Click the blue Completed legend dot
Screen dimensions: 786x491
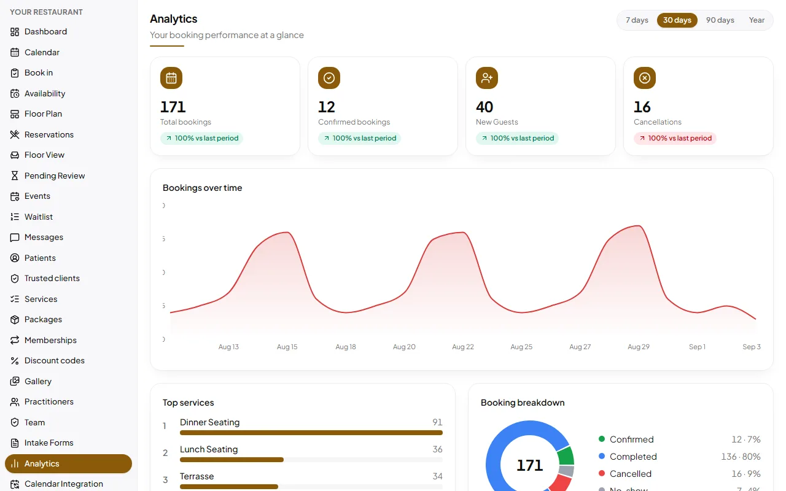[x=602, y=456]
